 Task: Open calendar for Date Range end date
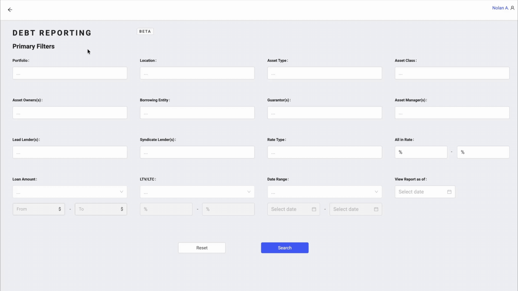tap(376, 209)
